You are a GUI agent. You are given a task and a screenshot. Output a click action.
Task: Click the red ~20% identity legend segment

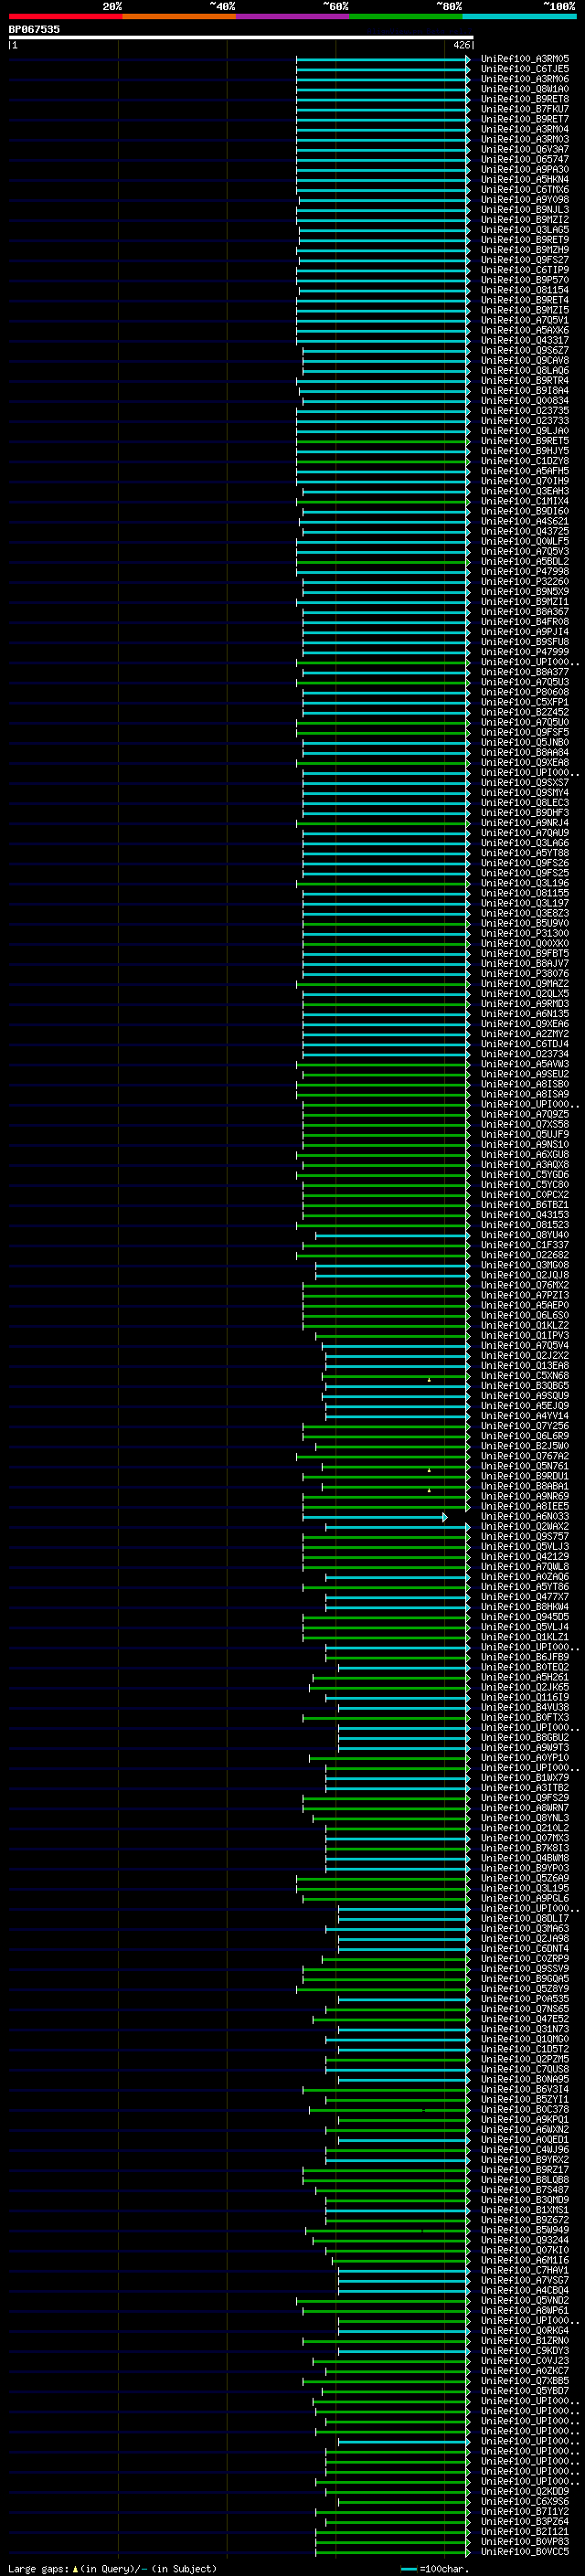point(65,16)
